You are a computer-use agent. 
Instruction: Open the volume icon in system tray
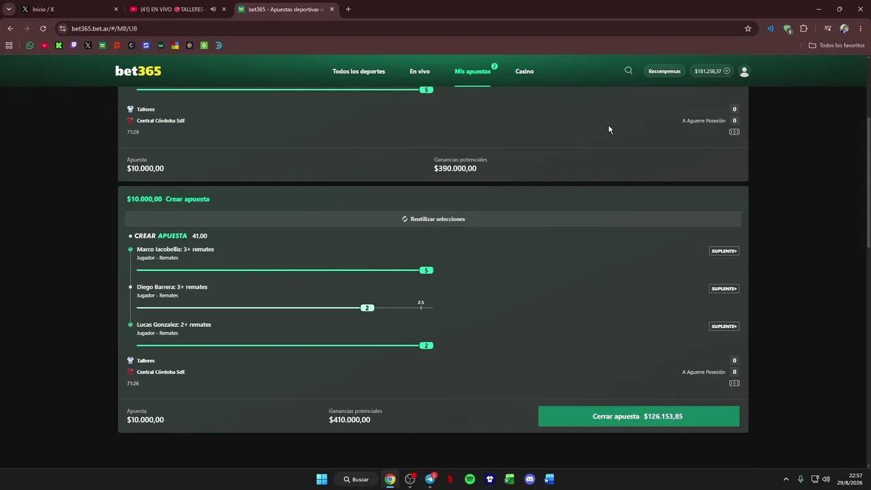[825, 479]
